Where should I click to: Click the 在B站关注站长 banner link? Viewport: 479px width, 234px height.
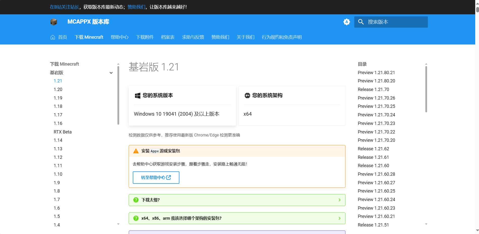click(65, 7)
